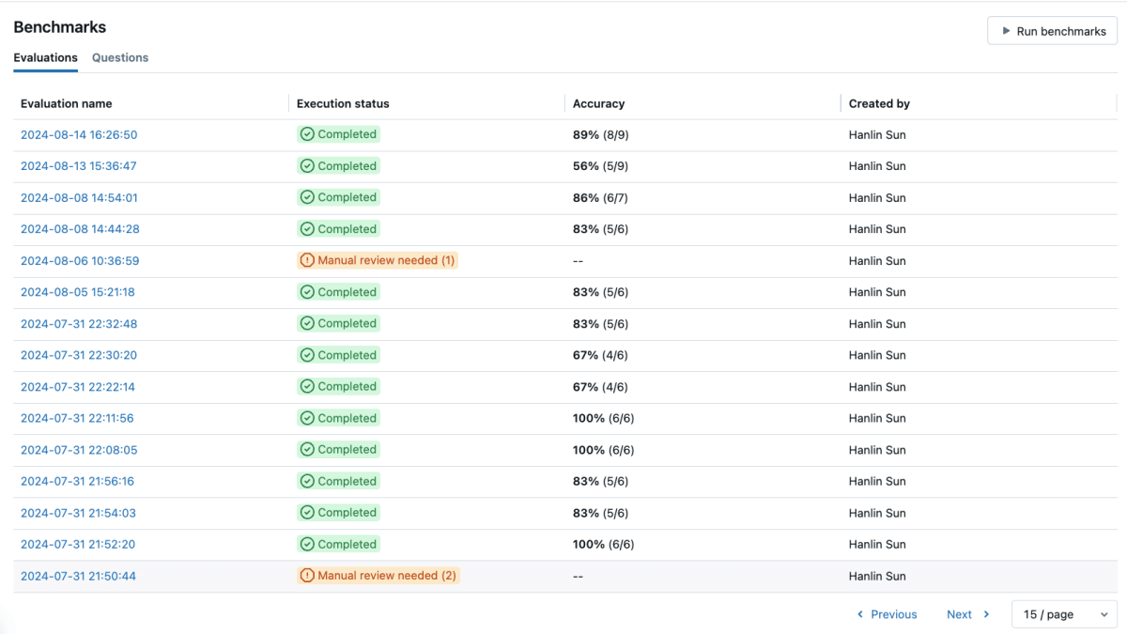
Task: Click the green check icon for 2024-08-14 16:26:50
Action: [307, 134]
